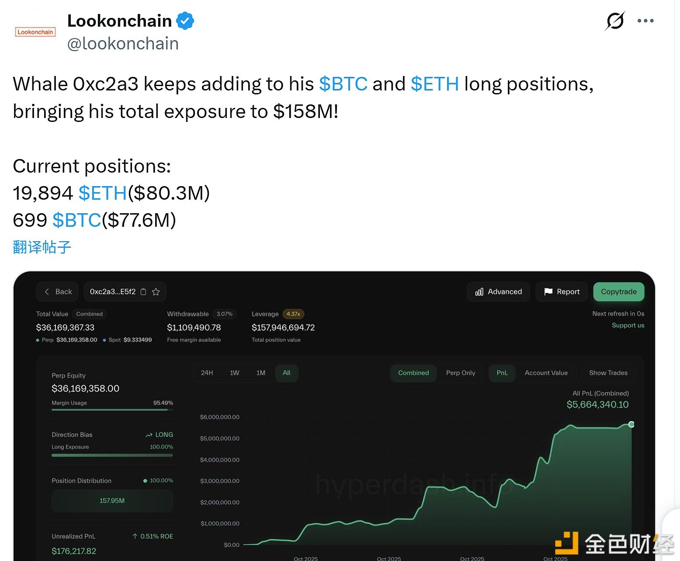Click the blue verified badge
This screenshot has height=561, width=680.
185,21
